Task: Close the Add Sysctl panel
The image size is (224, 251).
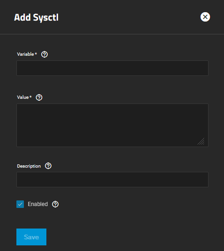Action: point(205,17)
